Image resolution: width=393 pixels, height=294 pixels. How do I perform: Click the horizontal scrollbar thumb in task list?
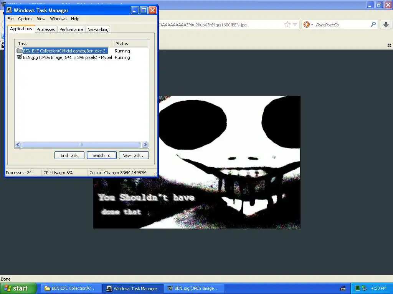pyautogui.click(x=81, y=144)
